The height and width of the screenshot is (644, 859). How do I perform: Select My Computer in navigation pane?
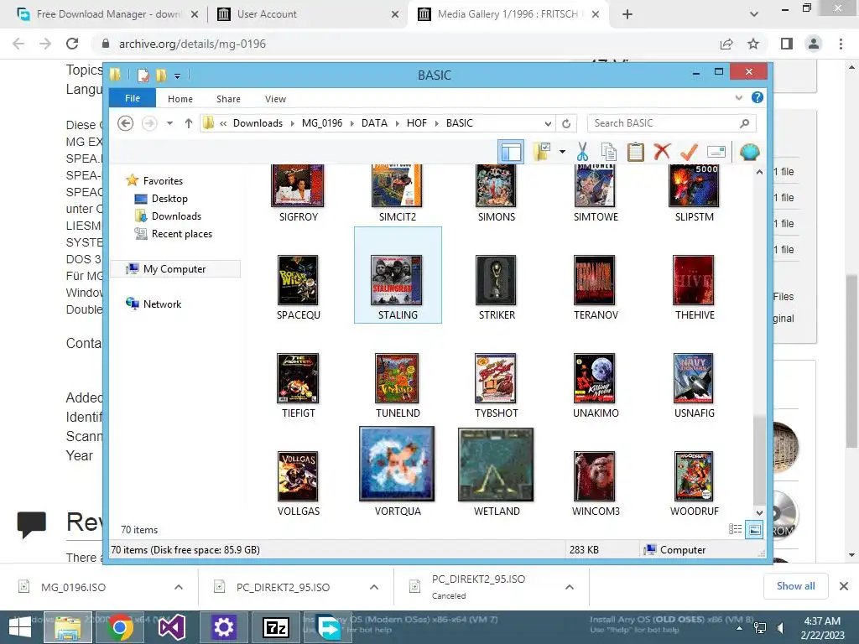(x=174, y=269)
